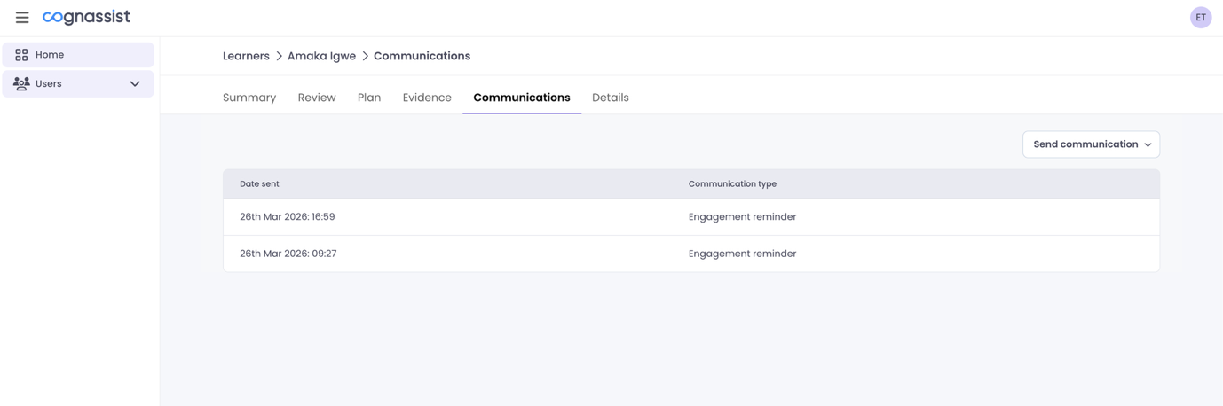Click the Send communication chevron arrow

pos(1148,145)
